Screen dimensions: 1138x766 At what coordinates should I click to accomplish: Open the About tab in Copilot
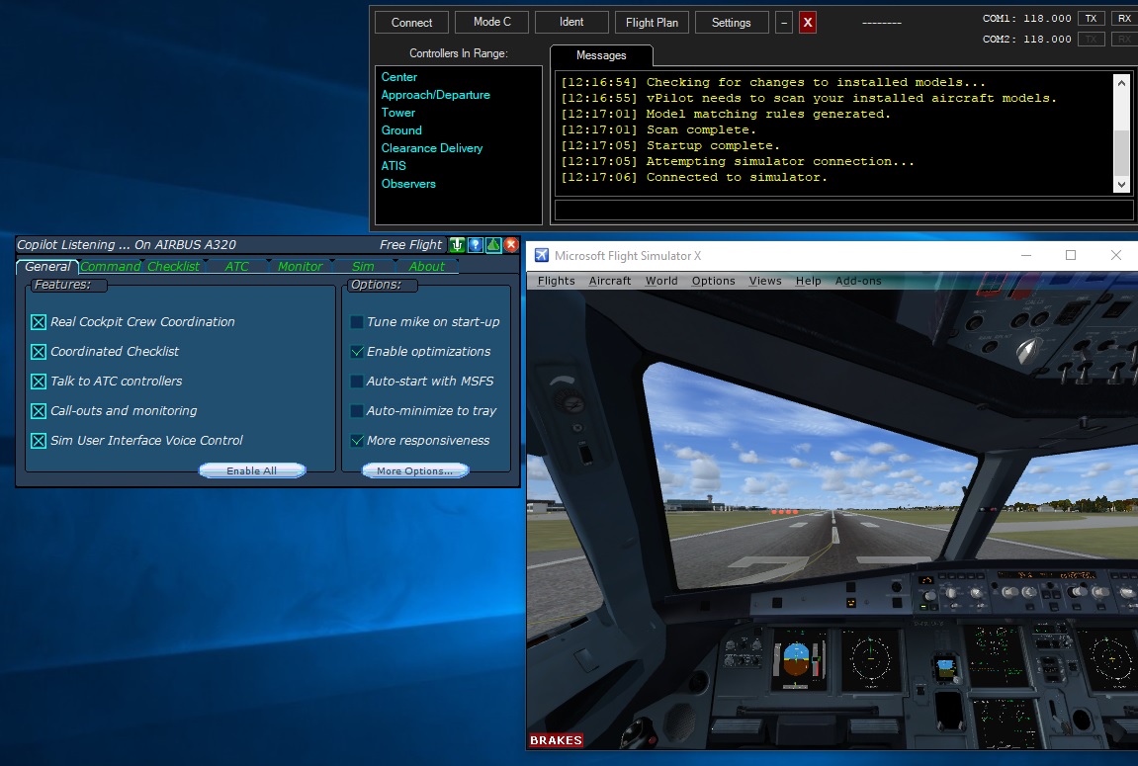427,266
